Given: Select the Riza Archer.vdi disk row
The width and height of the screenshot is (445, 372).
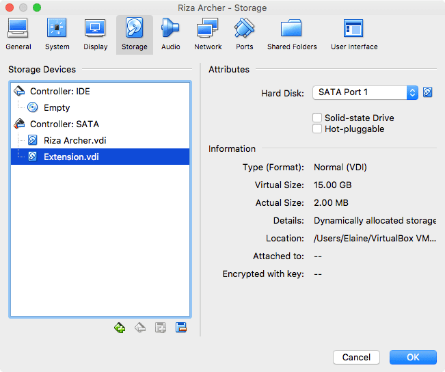Looking at the screenshot, I should point(100,141).
